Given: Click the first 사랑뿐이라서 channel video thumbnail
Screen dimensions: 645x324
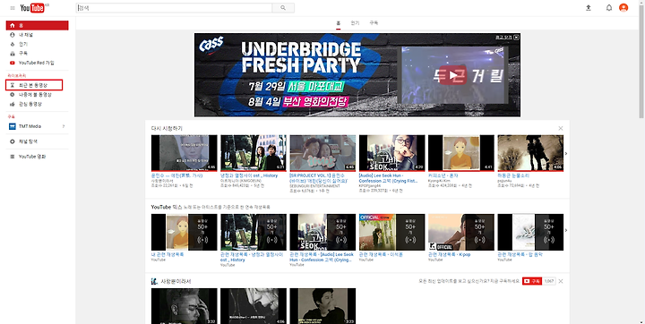Looking at the screenshot, I should pyautogui.click(x=184, y=306).
